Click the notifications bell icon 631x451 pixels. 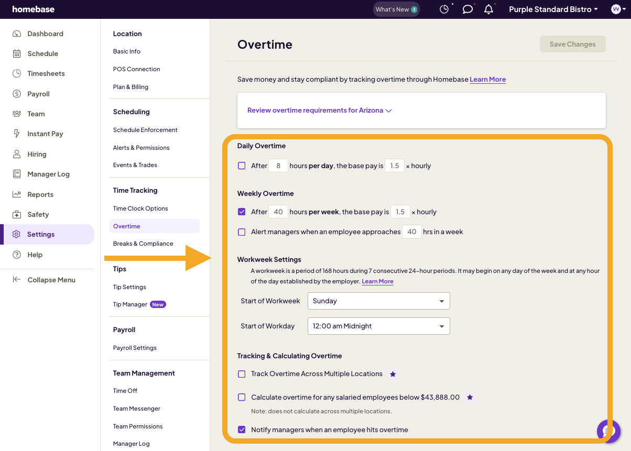(x=488, y=9)
